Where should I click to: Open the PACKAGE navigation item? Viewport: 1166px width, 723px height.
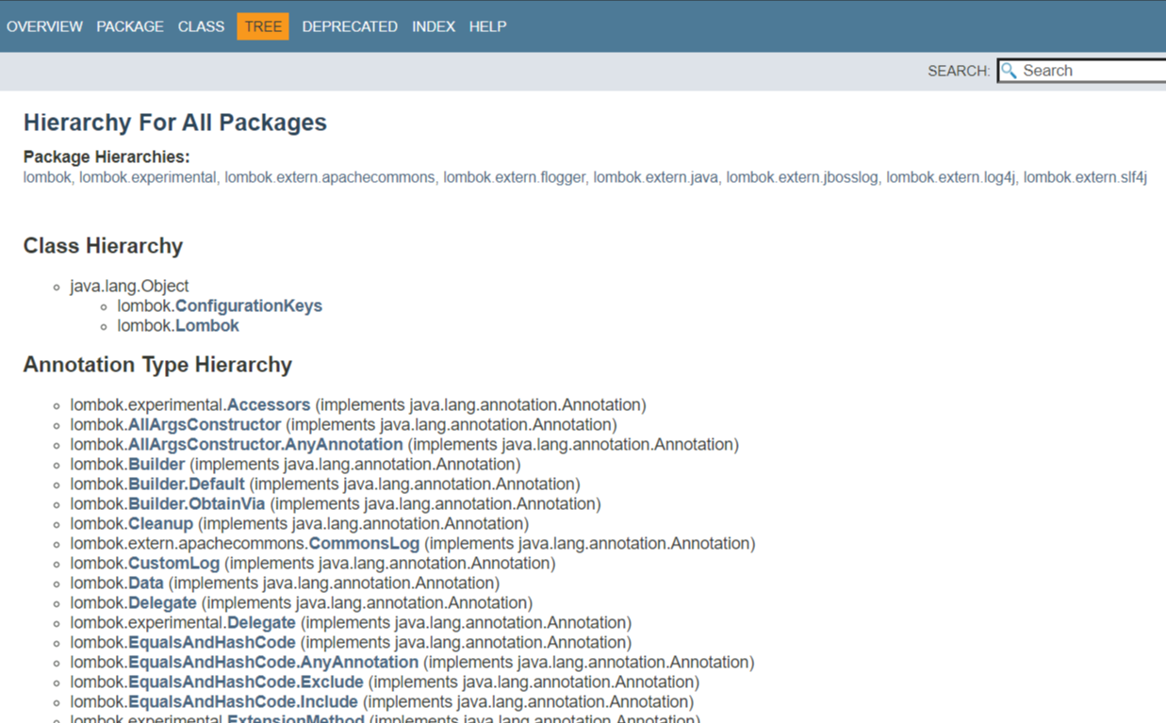(x=130, y=26)
